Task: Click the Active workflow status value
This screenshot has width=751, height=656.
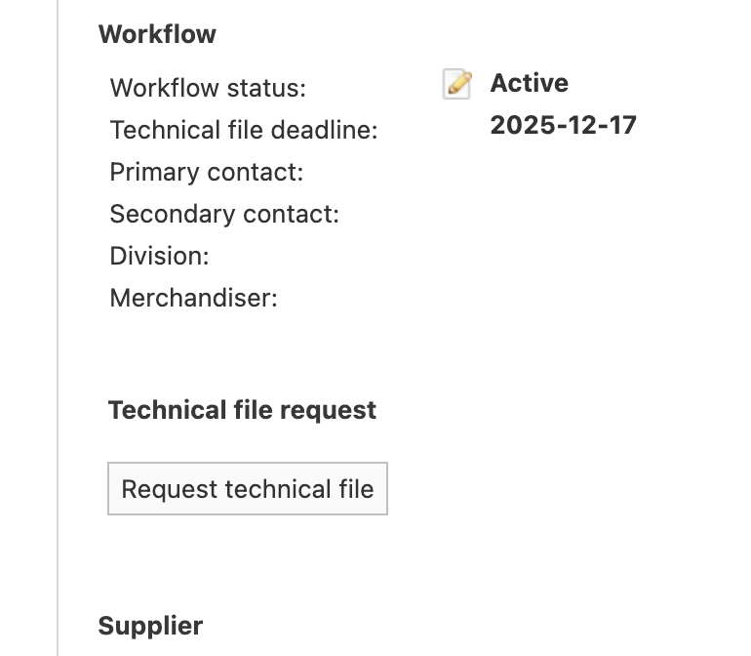Action: click(529, 84)
